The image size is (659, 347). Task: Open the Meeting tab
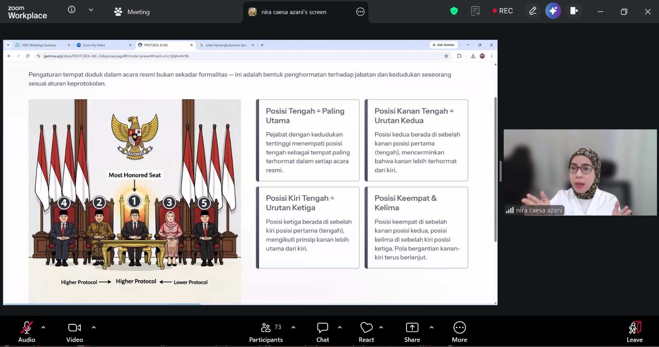click(x=132, y=12)
